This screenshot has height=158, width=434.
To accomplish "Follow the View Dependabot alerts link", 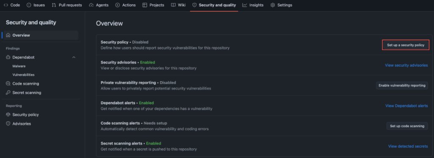I will [406, 106].
